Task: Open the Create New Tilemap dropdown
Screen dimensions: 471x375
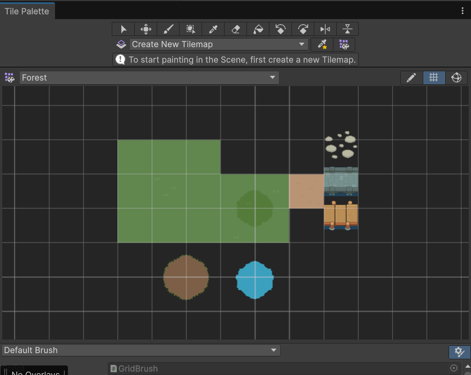Action: pyautogui.click(x=219, y=44)
